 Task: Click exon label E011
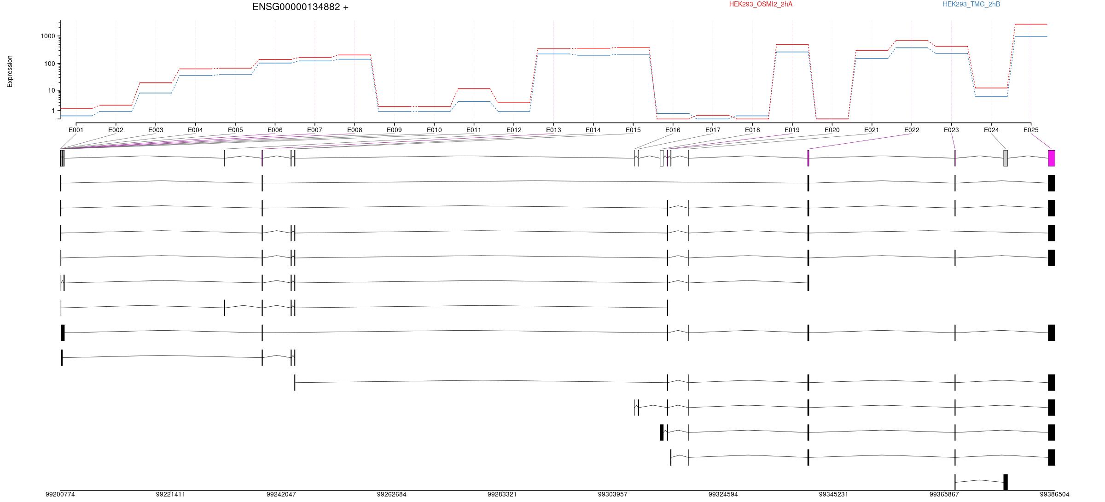[474, 130]
